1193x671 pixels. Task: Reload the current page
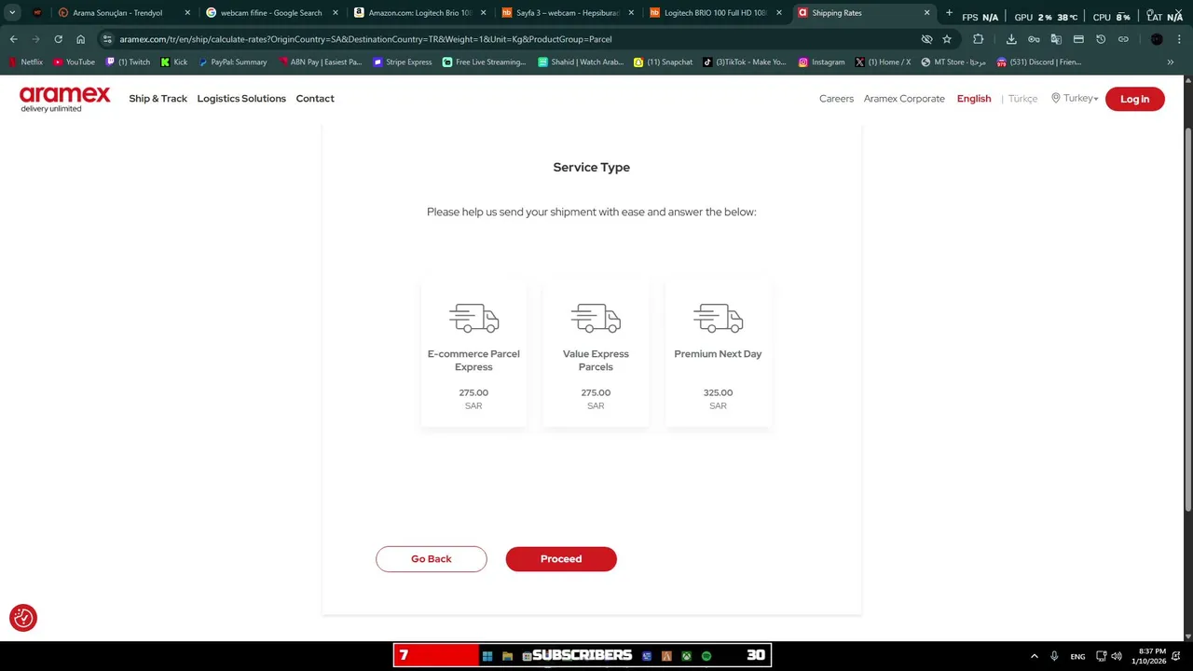tap(58, 39)
